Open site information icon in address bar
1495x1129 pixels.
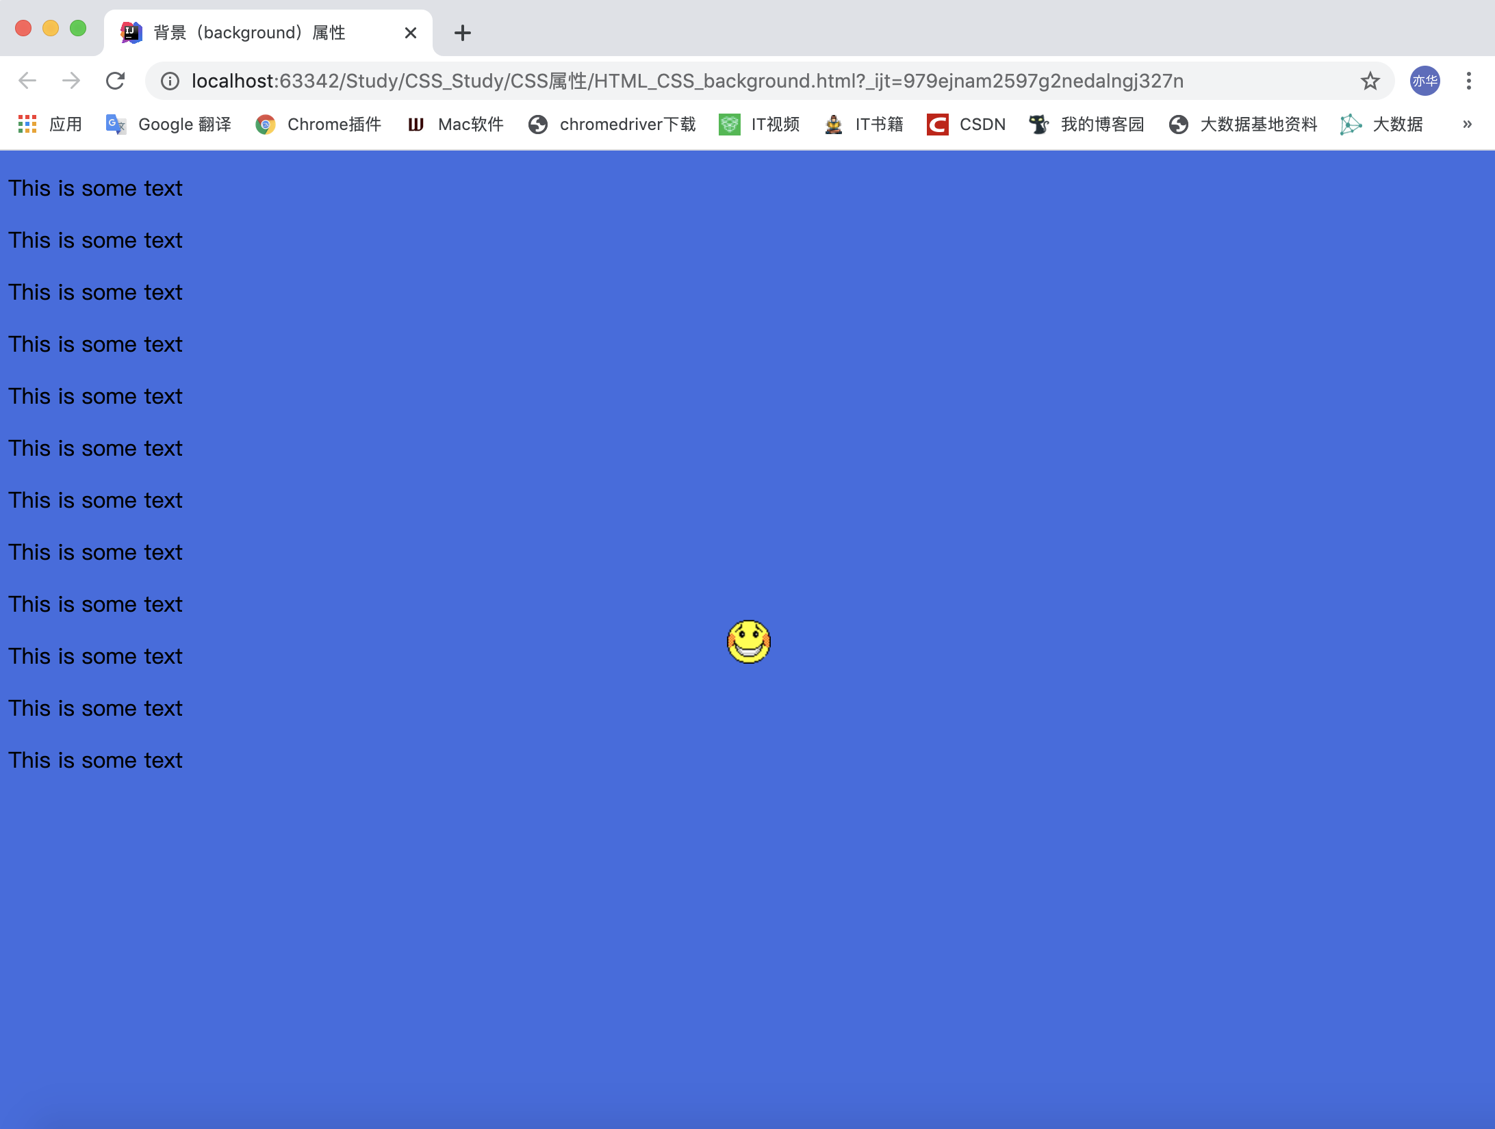[x=170, y=81]
